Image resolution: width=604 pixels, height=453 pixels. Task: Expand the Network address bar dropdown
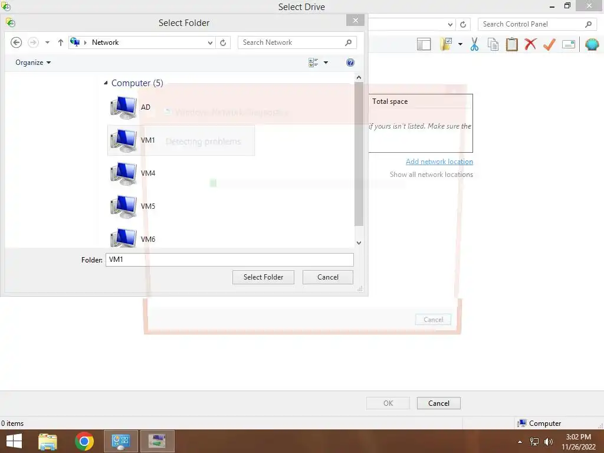pyautogui.click(x=210, y=42)
